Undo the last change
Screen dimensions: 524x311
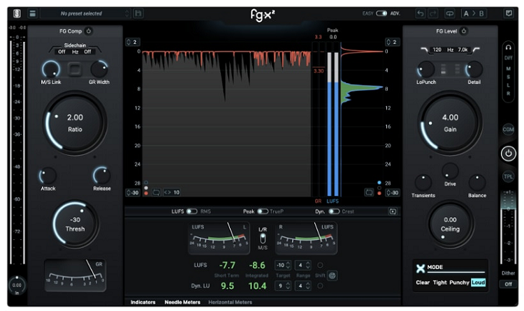click(x=421, y=13)
